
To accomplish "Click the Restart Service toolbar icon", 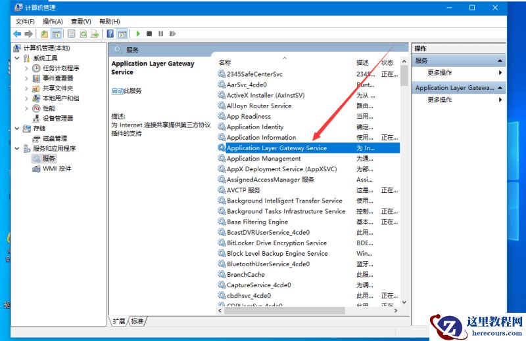I will click(172, 34).
